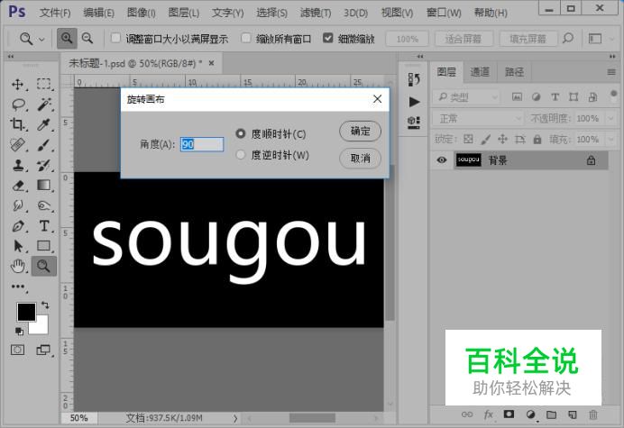Open the Actions panel play icon
The image size is (624, 428).
[x=414, y=102]
